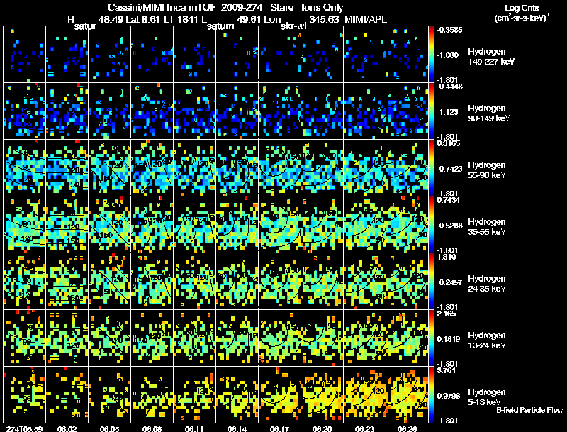Viewport: 567px width, 432px height.
Task: Open the 149-227 keV panel at 05:59
Action: point(24,55)
